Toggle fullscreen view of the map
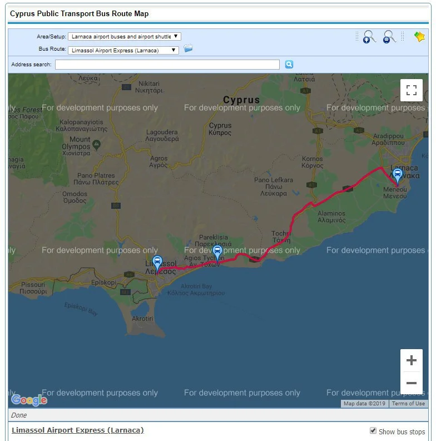This screenshot has height=441, width=436. point(411,90)
